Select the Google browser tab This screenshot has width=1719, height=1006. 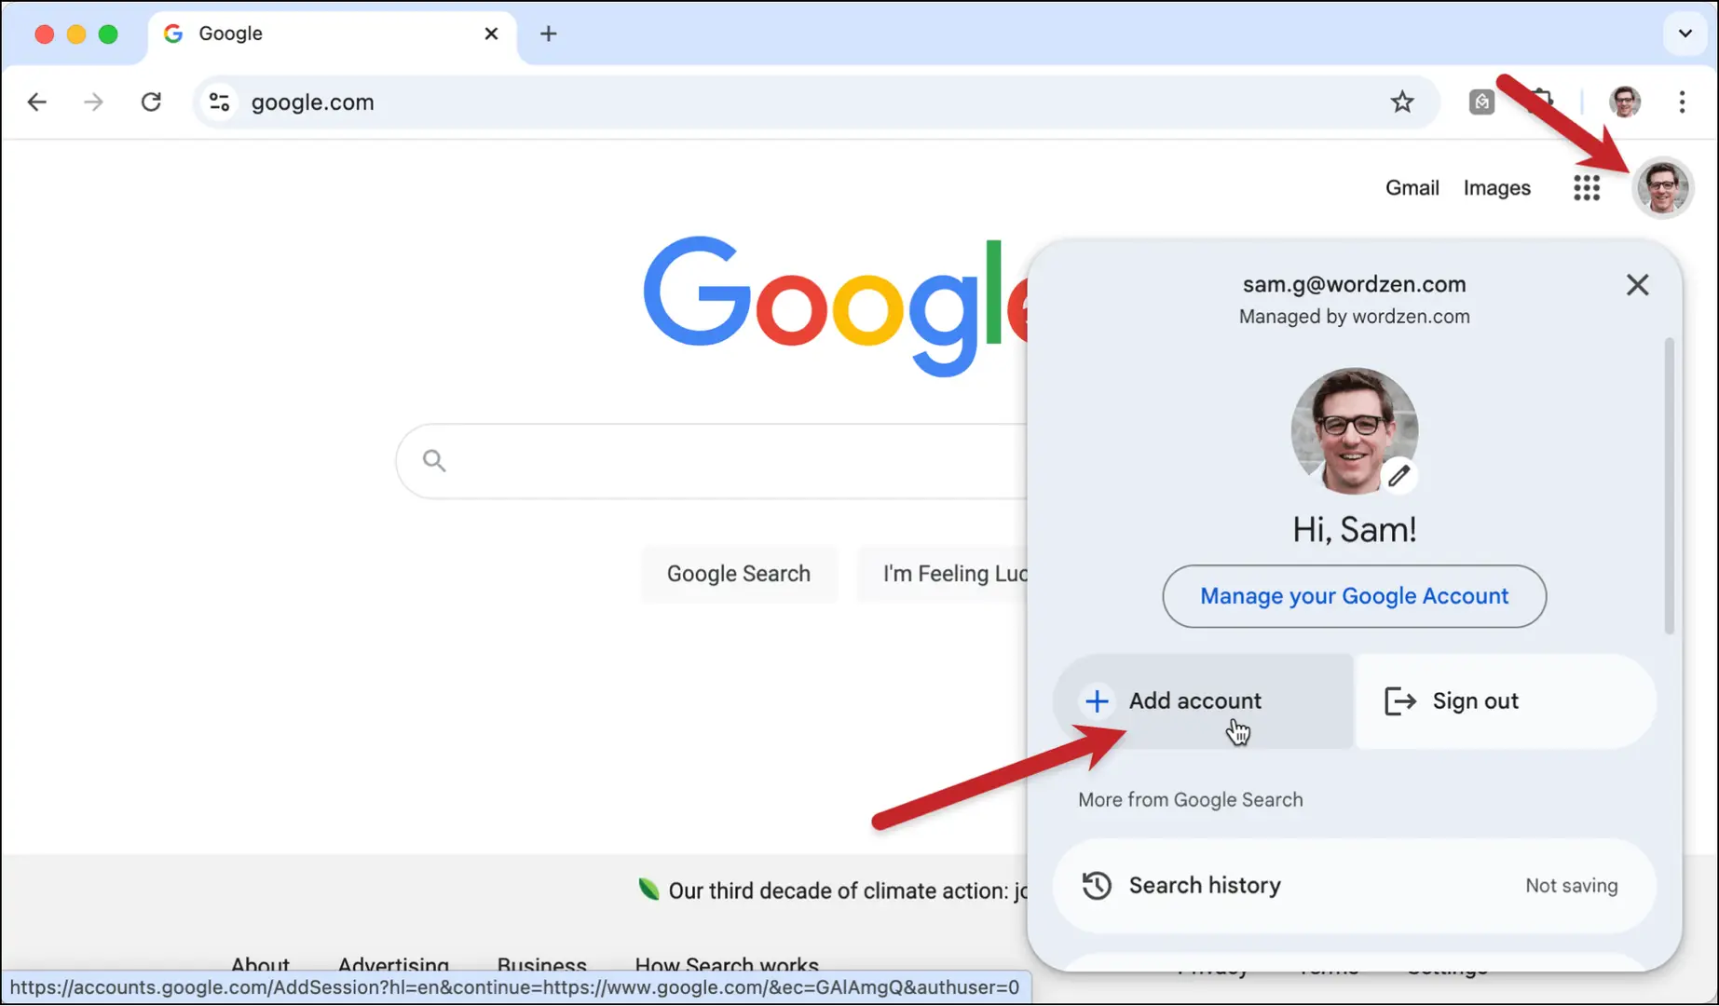pyautogui.click(x=332, y=34)
